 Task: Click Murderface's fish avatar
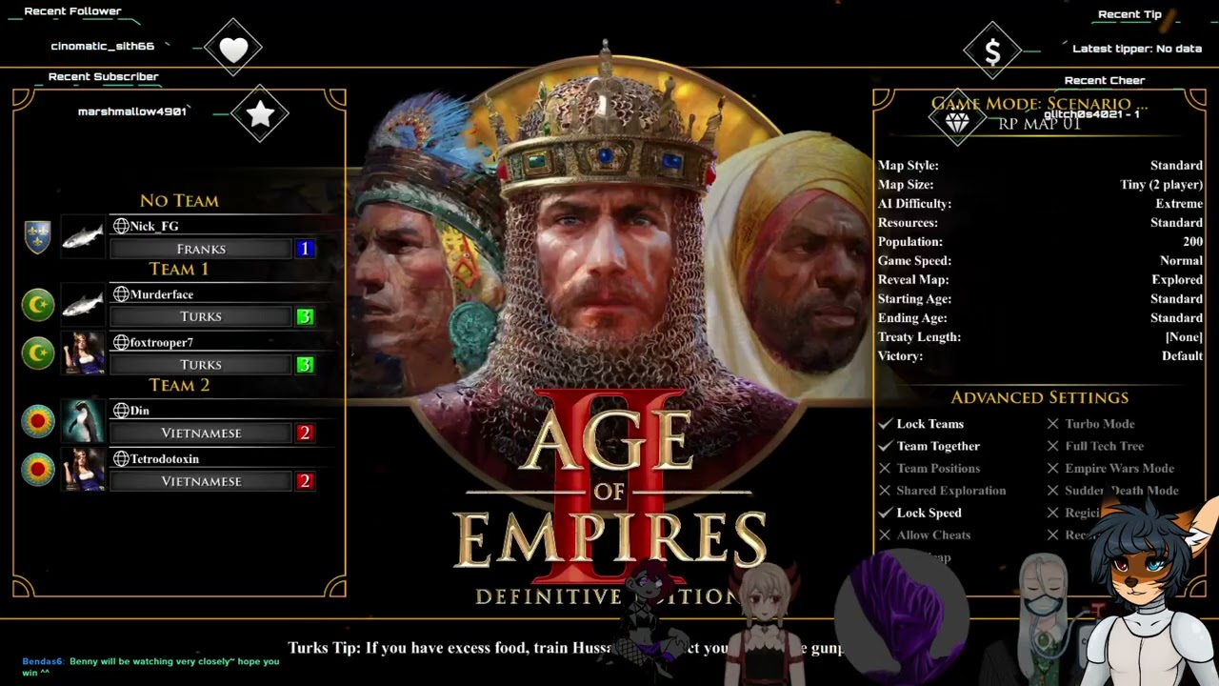coord(83,305)
